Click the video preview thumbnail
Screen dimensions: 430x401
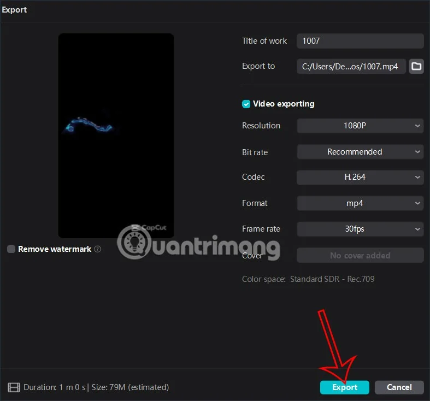pyautogui.click(x=116, y=131)
